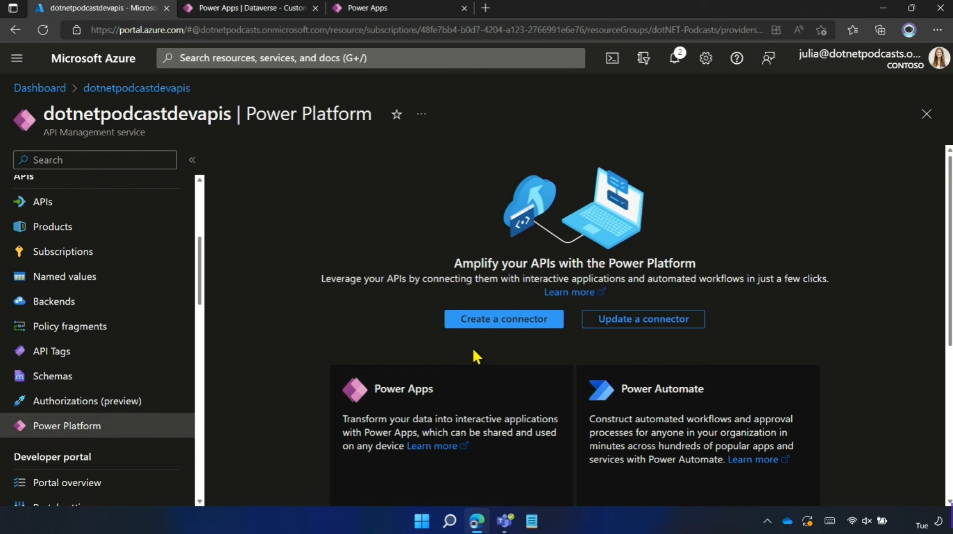This screenshot has width=953, height=534.
Task: Click the Create a connector button
Action: point(504,319)
